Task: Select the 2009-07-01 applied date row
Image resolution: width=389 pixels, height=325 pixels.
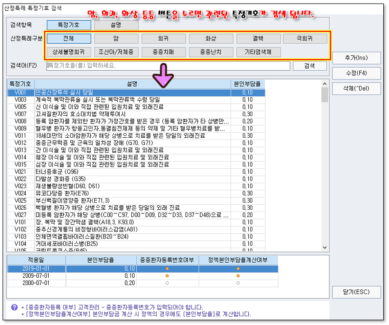Action: click(36, 276)
